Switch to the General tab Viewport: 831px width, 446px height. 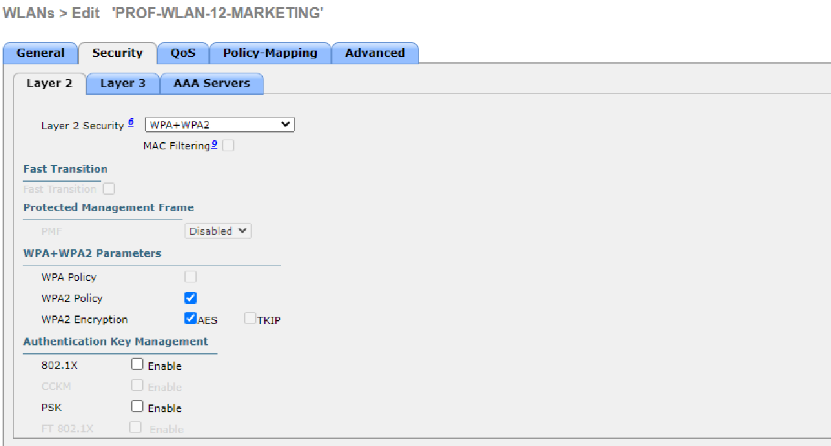40,53
